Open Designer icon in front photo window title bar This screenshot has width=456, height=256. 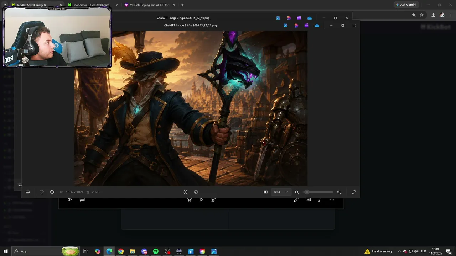(x=296, y=26)
